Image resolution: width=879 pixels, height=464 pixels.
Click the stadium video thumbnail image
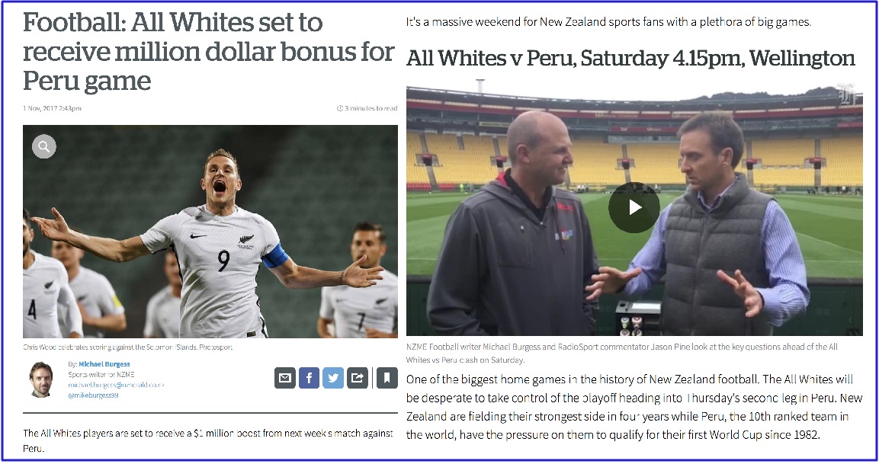tap(634, 211)
